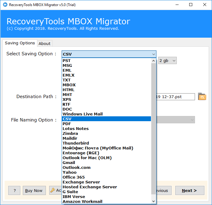Click the Activate key icon button
The height and width of the screenshot is (205, 212).
[x=56, y=190]
